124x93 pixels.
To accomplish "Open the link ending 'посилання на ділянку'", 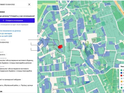I will click(10, 31).
